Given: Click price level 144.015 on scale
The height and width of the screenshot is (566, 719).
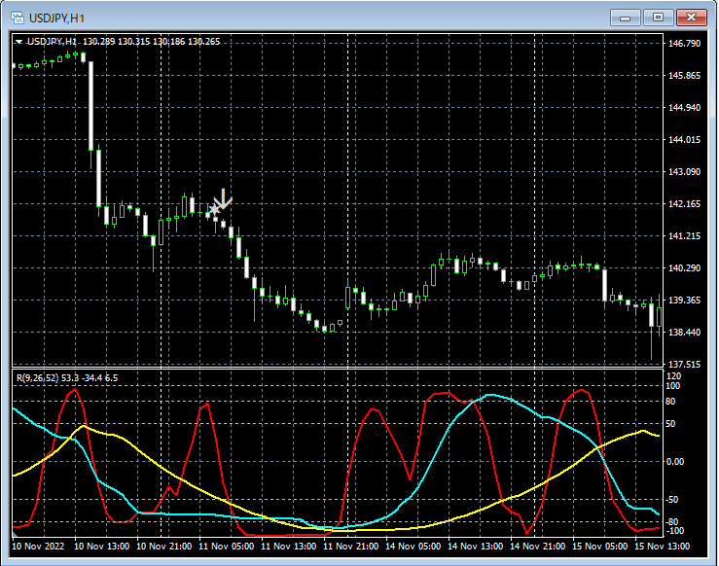Looking at the screenshot, I should click(x=685, y=140).
